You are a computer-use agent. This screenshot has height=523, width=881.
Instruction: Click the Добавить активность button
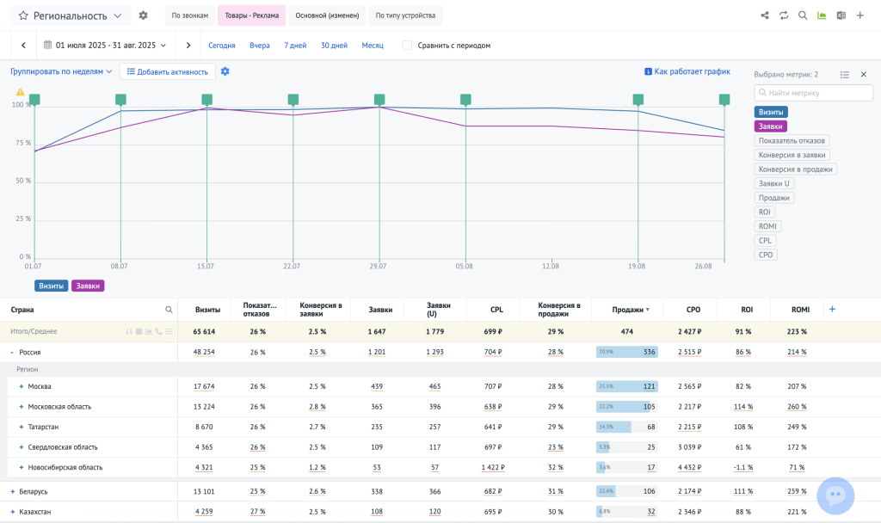click(167, 71)
